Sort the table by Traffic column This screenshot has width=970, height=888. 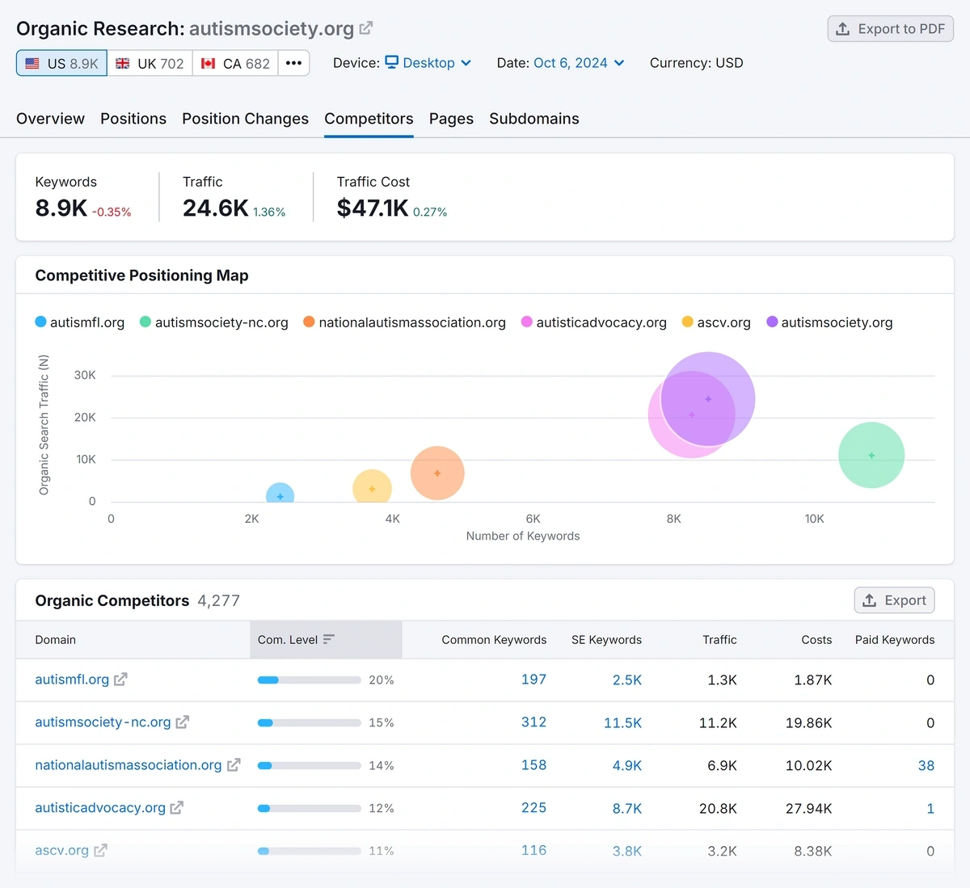tap(719, 640)
